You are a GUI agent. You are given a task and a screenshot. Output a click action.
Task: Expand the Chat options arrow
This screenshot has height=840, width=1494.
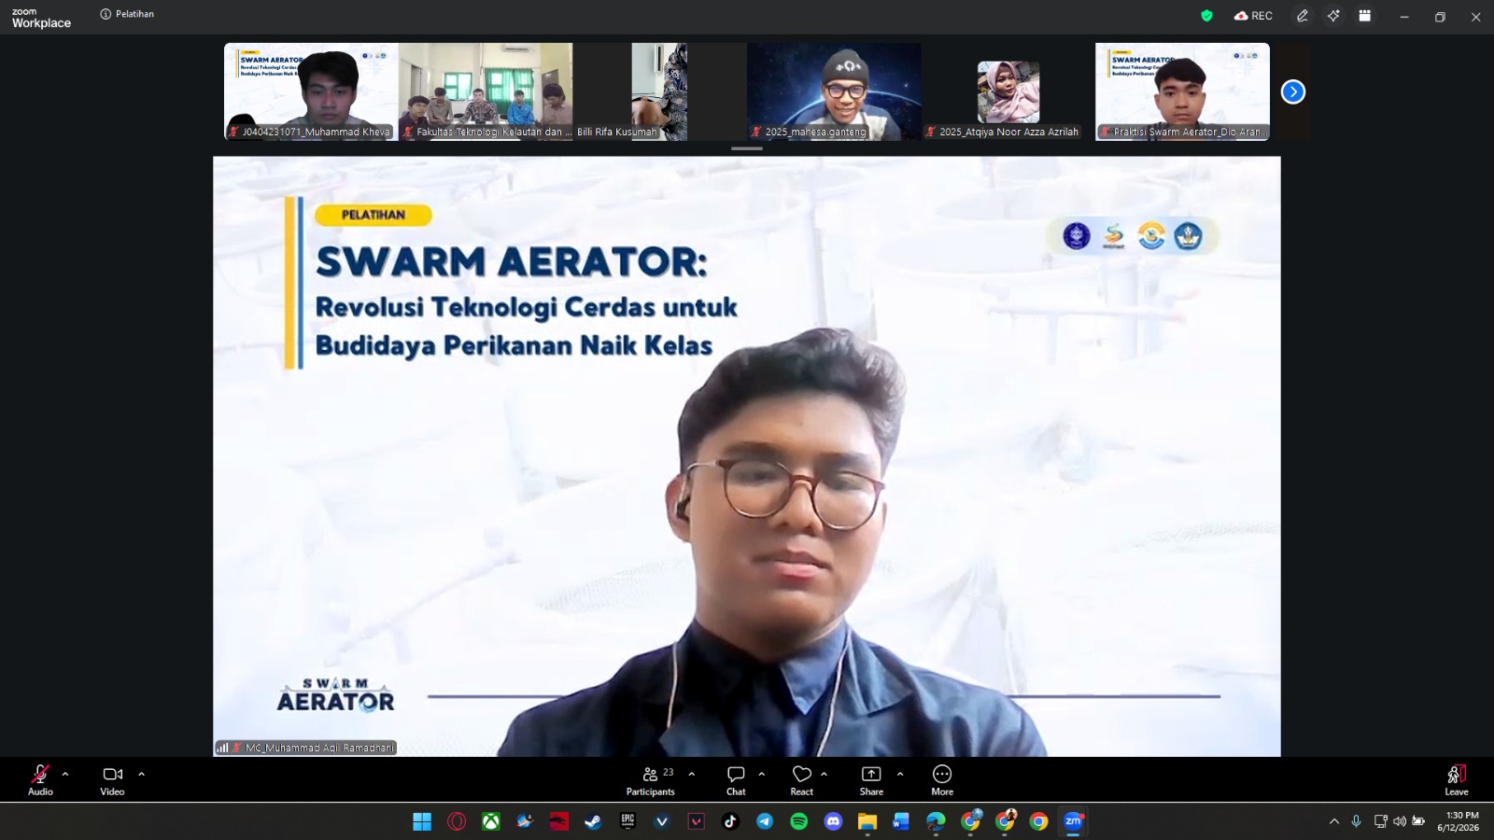[x=762, y=774]
